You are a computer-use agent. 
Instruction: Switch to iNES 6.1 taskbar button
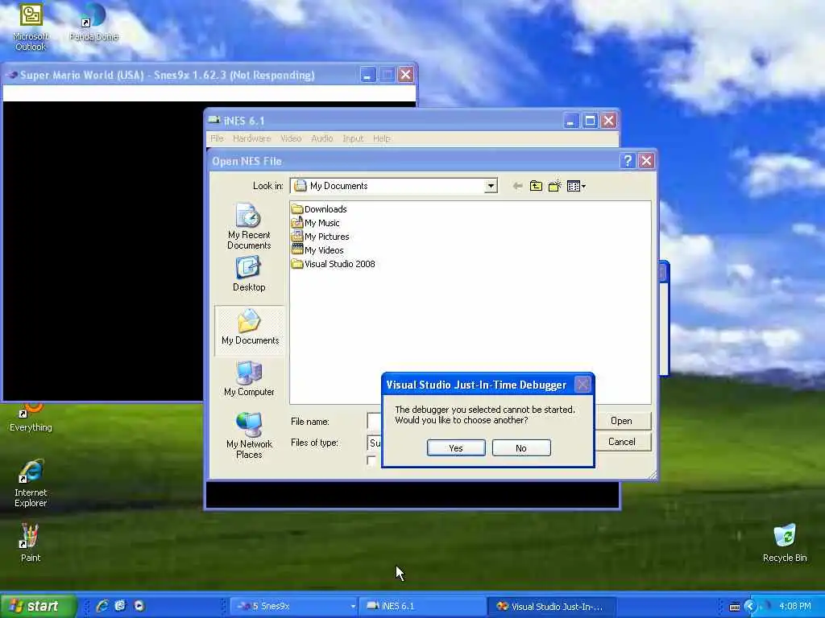423,606
